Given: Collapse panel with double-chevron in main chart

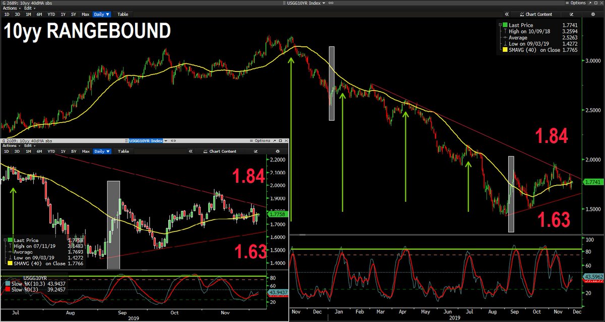Looking at the screenshot, I should point(507,14).
